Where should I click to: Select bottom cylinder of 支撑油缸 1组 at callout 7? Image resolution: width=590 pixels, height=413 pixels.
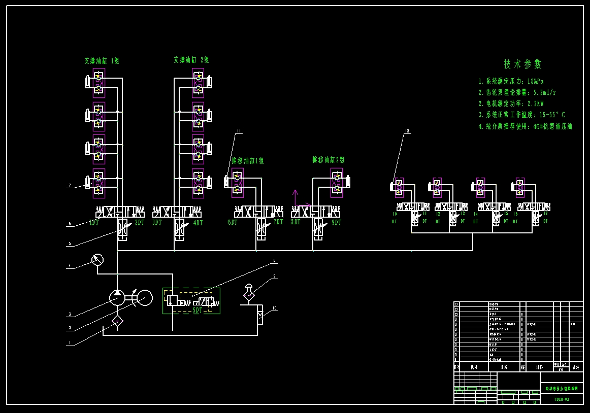(x=89, y=183)
